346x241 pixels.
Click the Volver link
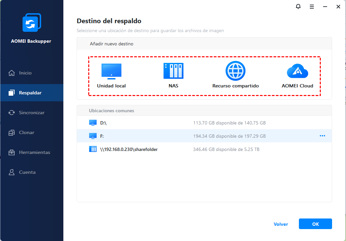(x=281, y=224)
